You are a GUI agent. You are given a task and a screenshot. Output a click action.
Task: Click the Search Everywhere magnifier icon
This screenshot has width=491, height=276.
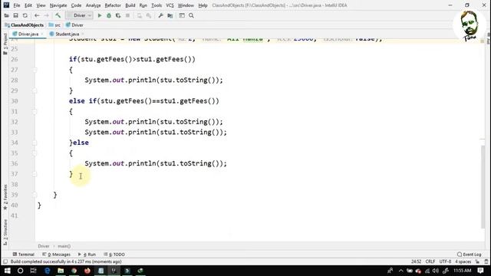pyautogui.click(x=191, y=15)
